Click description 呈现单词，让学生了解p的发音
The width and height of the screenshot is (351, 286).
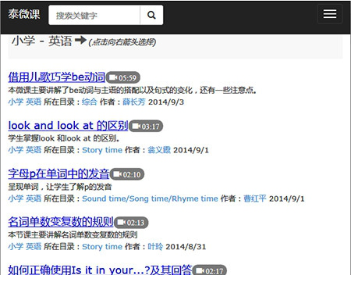click(60, 187)
